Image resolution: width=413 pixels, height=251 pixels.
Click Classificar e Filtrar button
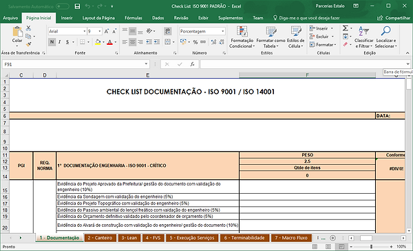[363, 37]
